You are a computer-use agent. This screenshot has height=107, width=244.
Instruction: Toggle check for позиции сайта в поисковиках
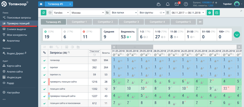point(44,103)
